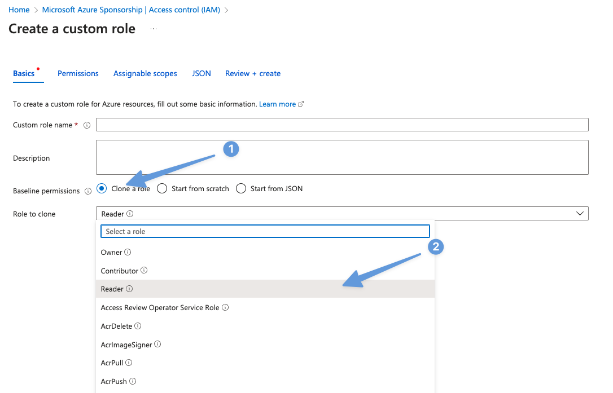Click the Select a role search box

[265, 231]
